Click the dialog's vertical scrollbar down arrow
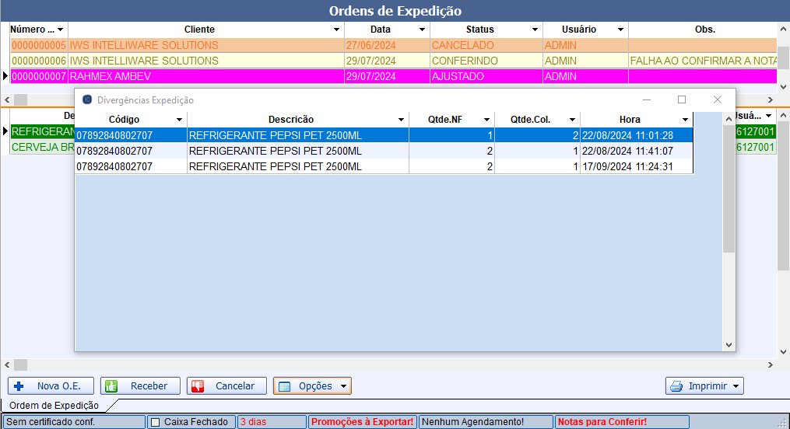Screen dimensions: 790x429 [729, 344]
